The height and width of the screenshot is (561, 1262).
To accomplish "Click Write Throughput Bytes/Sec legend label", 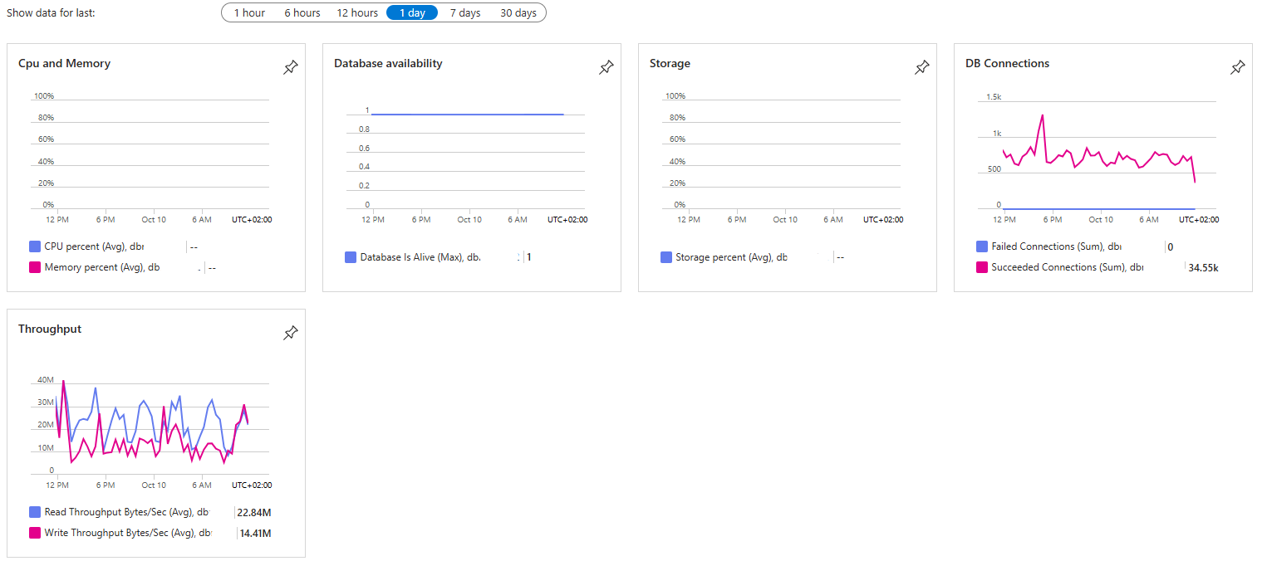I will (128, 533).
